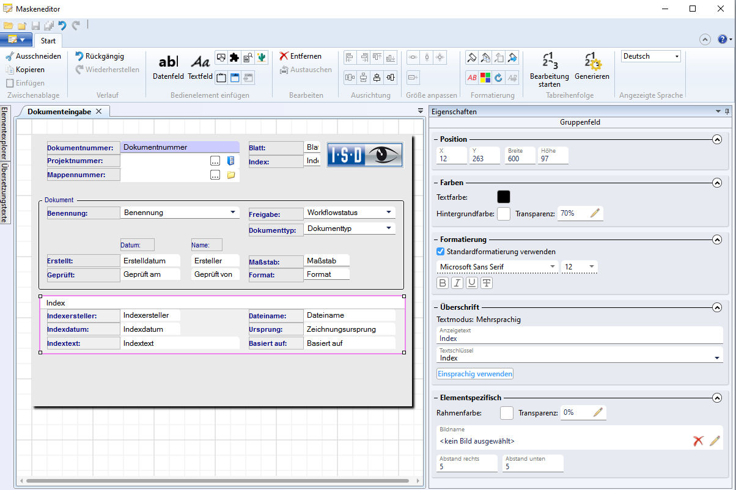Open the Elementexplorer side tab
The height and width of the screenshot is (490, 736).
4,133
